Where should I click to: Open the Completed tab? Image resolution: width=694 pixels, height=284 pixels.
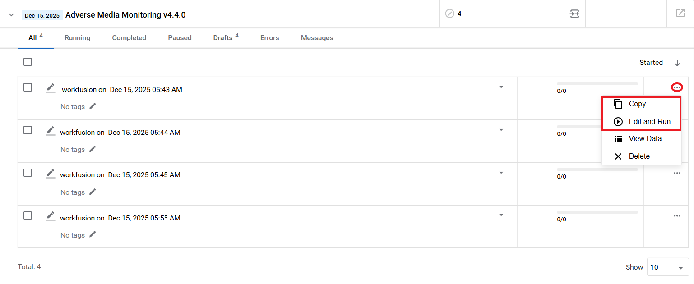pos(129,38)
